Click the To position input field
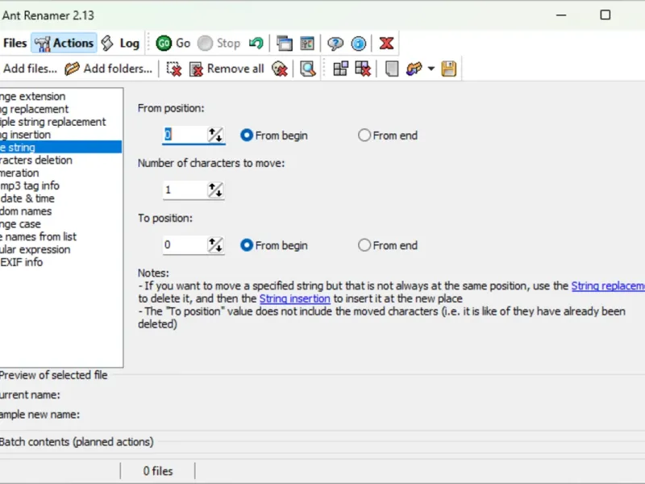Screen dimensions: 645x484 pos(185,245)
